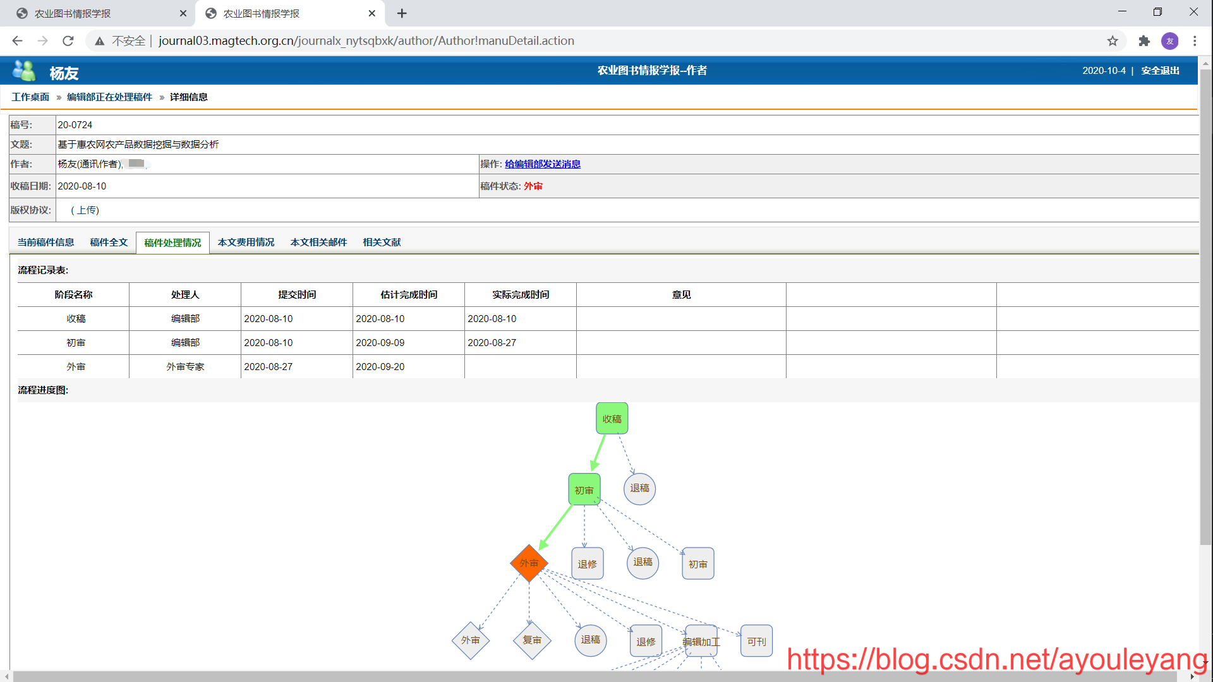Screen dimensions: 1213x682
Task: Click the back navigation arrow
Action: tap(17, 41)
